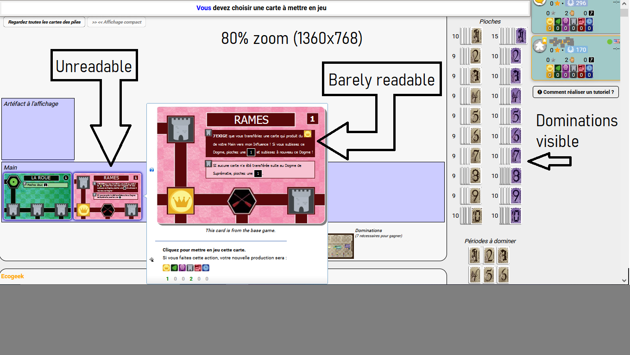Click the beige age 9 draw pile
Image resolution: width=630 pixels, height=355 pixels.
click(471, 196)
